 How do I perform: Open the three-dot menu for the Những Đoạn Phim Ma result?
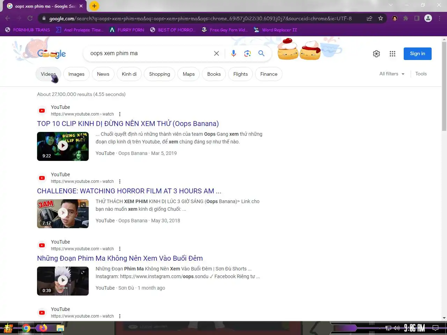tap(120, 249)
